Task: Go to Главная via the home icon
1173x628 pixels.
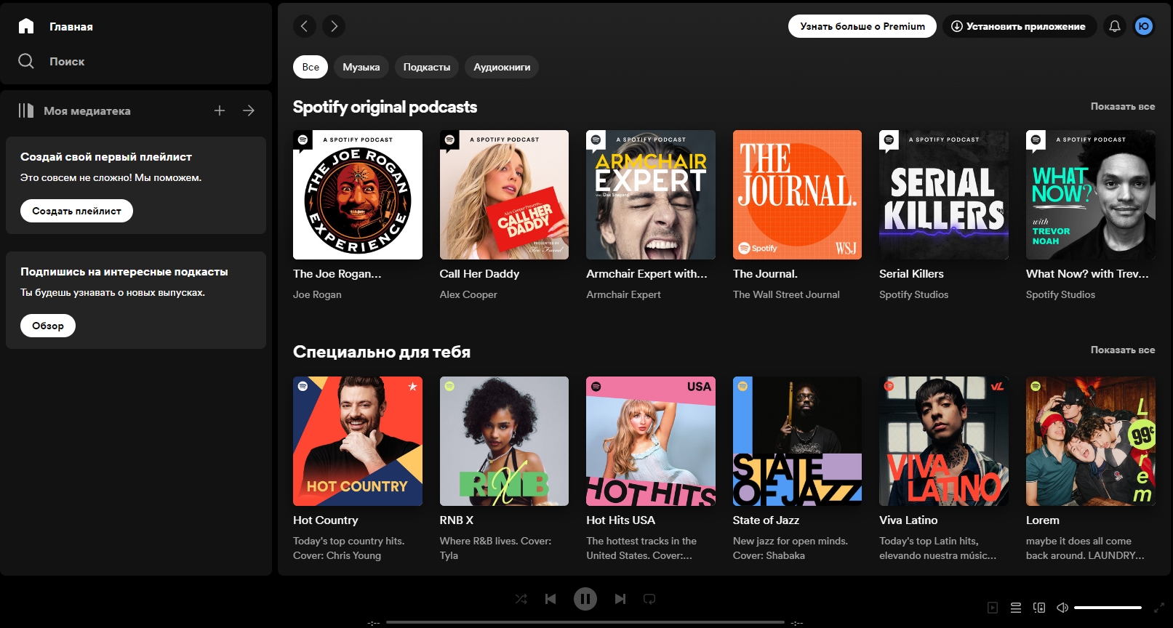Action: pyautogui.click(x=26, y=26)
